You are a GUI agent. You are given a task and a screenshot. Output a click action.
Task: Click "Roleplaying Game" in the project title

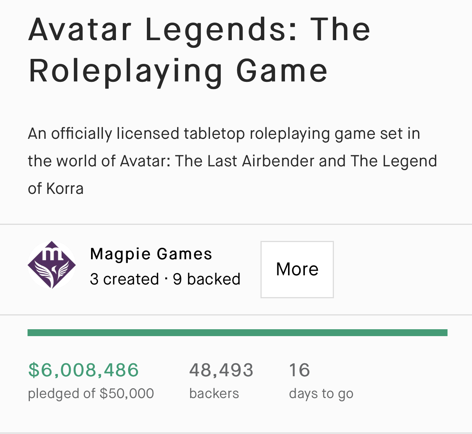[x=178, y=71]
